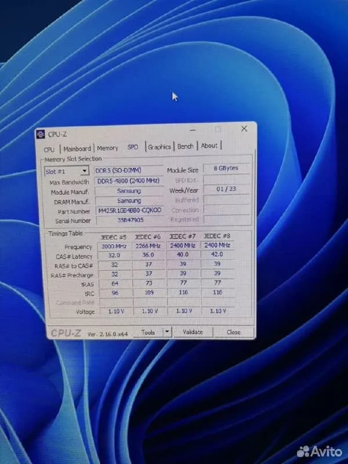Viewport: 348px width, 464px height.
Task: Click the JEDEC #7 column header
Action: click(x=182, y=237)
